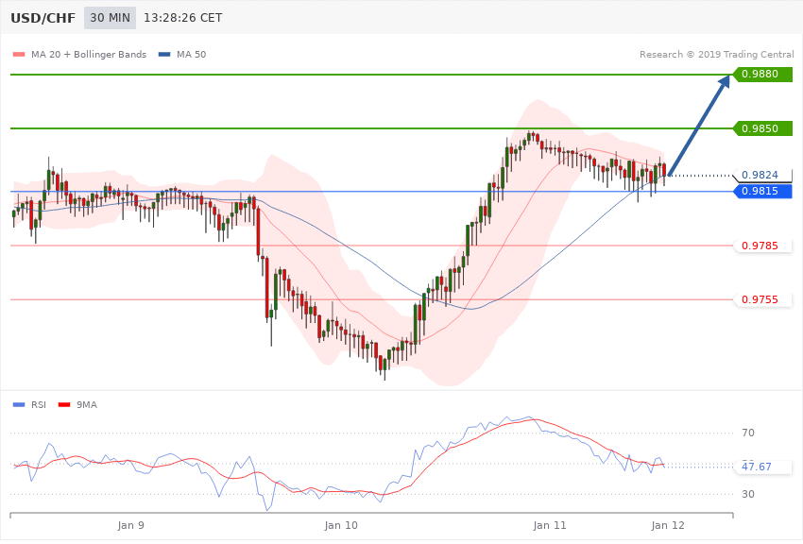Click the MA 50 blue legend swatch
This screenshot has height=544, width=803.
tap(164, 54)
